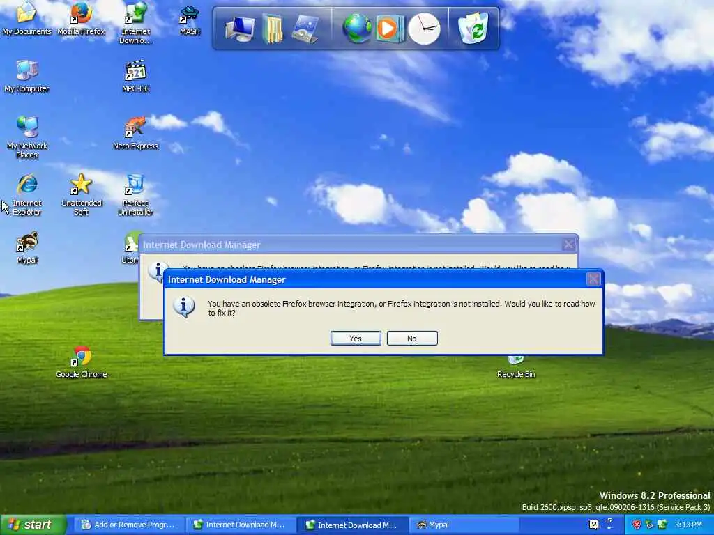
Task: Click the globe icon in the top dock
Action: click(x=357, y=28)
